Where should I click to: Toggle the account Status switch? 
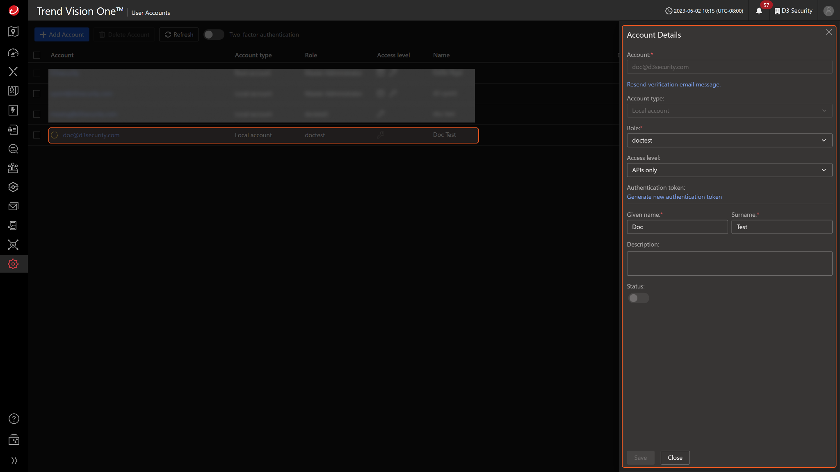tap(638, 298)
